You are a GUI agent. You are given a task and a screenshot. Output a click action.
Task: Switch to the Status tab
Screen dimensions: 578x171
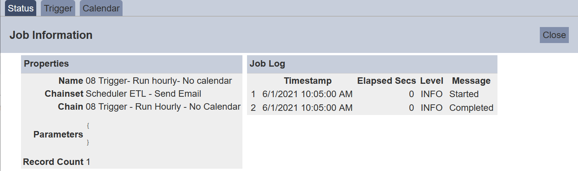21,8
